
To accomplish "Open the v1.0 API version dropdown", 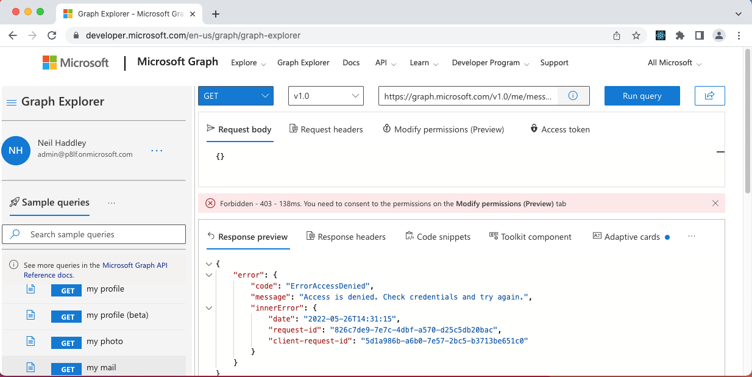I will tap(325, 96).
